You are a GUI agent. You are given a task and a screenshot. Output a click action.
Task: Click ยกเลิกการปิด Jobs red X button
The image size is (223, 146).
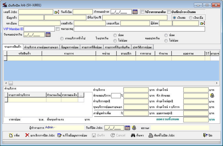(40, 135)
